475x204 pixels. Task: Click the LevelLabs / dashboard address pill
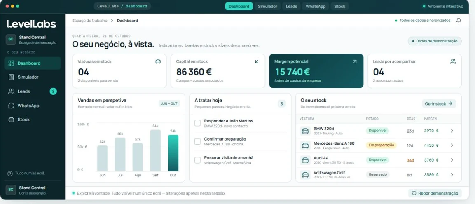122,6
